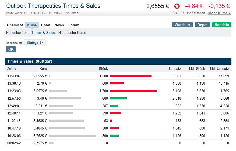
Task: Click the green Handeln button
Action: click(222, 25)
